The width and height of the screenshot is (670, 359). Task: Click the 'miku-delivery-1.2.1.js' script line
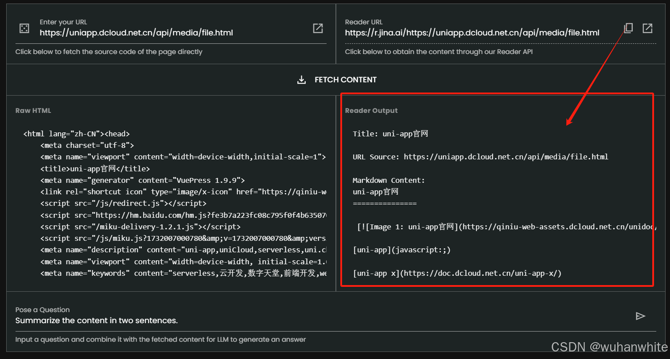click(140, 227)
